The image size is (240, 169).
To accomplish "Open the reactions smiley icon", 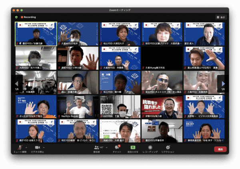I will 168,147.
